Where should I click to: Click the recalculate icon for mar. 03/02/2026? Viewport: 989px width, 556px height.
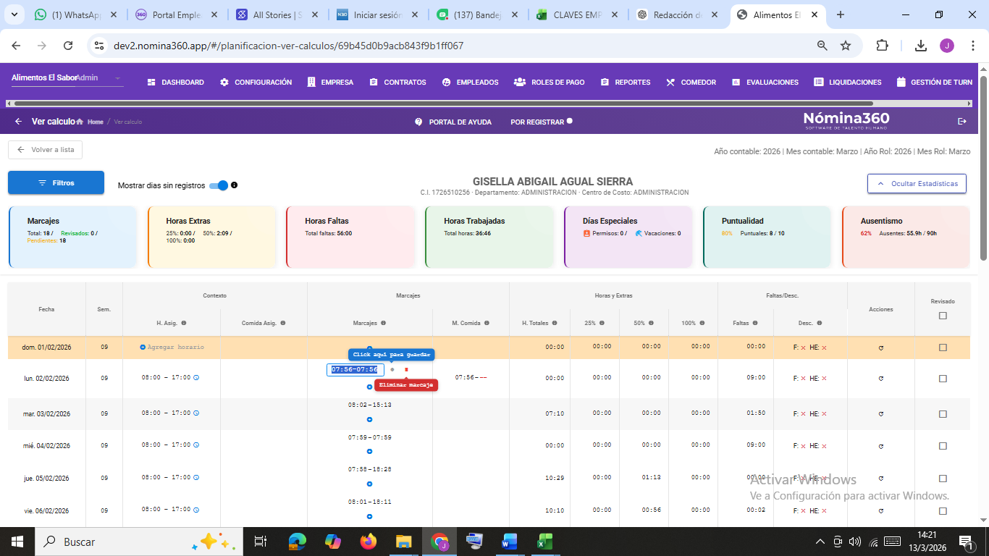(x=881, y=414)
